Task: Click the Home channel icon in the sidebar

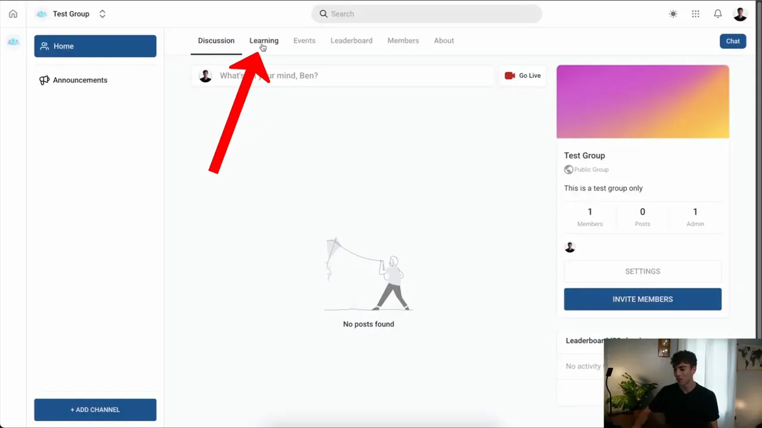Action: pos(44,46)
